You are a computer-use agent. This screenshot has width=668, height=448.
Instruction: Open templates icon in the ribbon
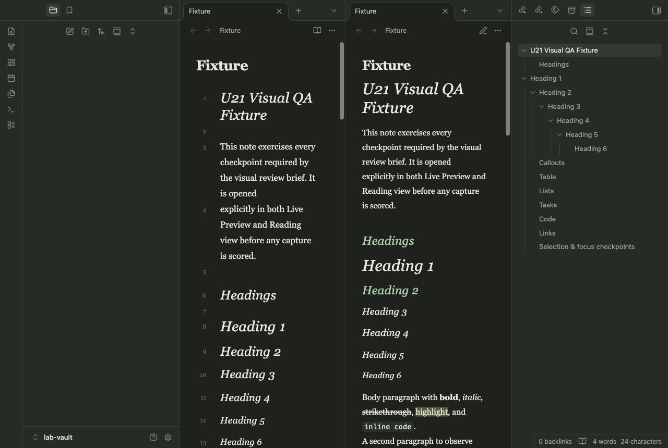(11, 94)
